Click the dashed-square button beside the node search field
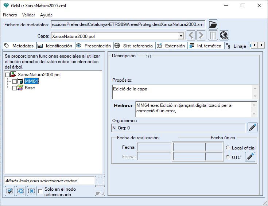The image size is (268, 206). point(100,180)
